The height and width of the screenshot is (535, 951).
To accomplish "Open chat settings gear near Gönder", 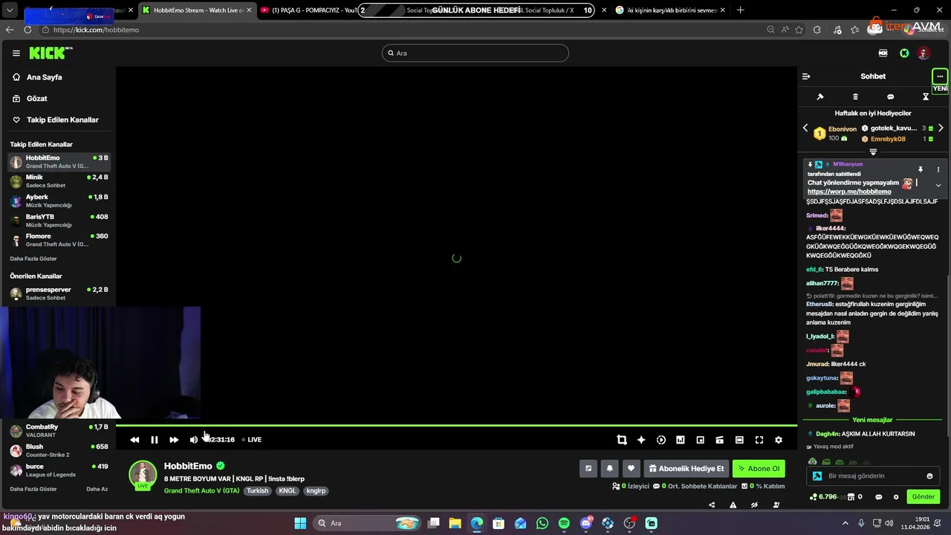I will [x=896, y=497].
